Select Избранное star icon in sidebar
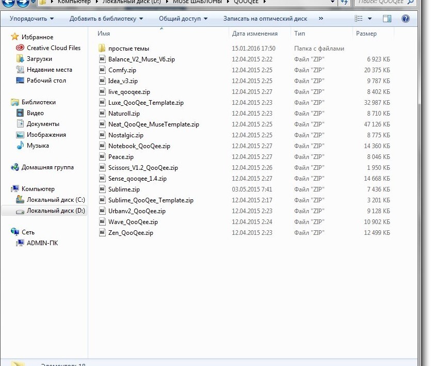448x366 pixels. coord(14,37)
